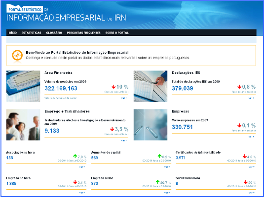Viewport: 264px width, 197px height.
Task: Click the orange compass welcome icon
Action: (x=17, y=55)
